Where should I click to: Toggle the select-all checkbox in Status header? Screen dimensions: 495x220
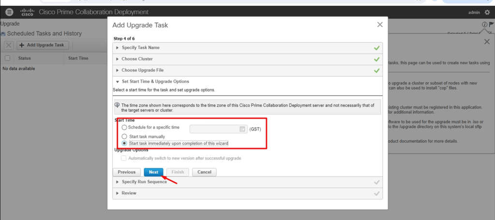(7, 58)
